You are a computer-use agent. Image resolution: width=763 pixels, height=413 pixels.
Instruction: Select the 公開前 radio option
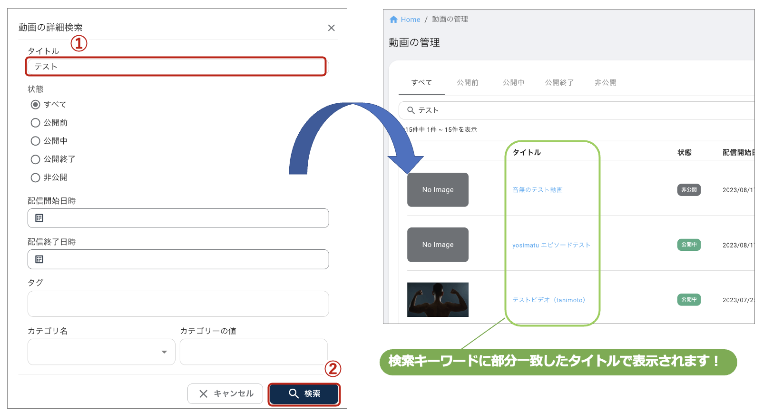(x=35, y=123)
